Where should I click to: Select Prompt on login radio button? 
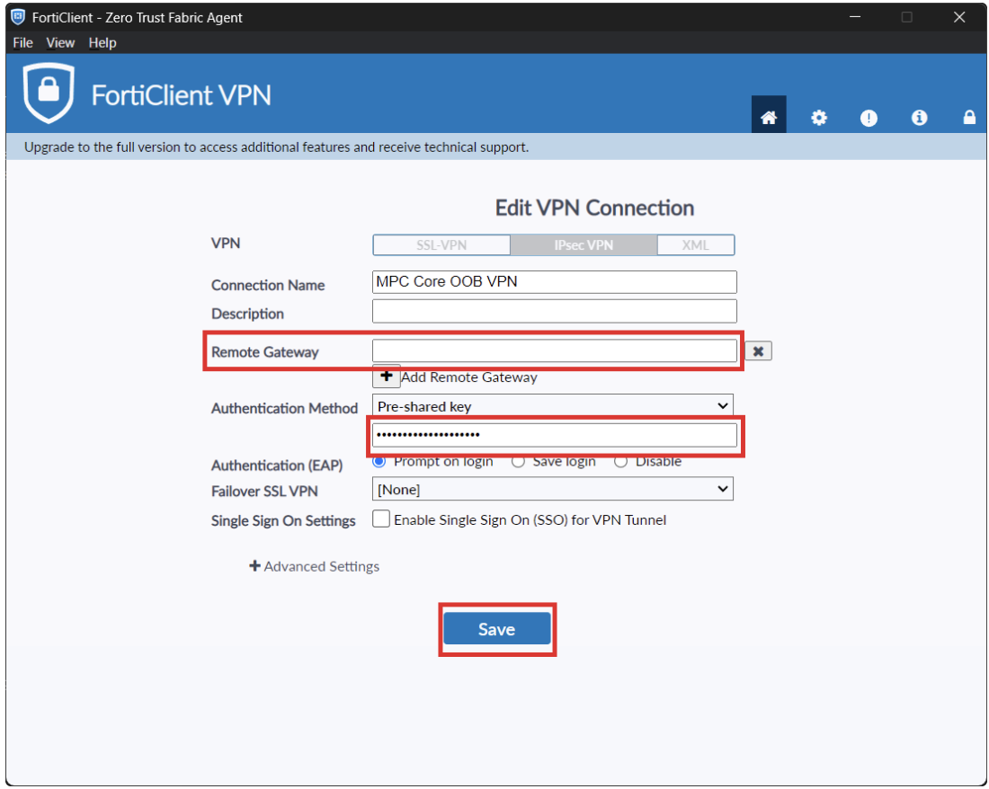pos(379,462)
